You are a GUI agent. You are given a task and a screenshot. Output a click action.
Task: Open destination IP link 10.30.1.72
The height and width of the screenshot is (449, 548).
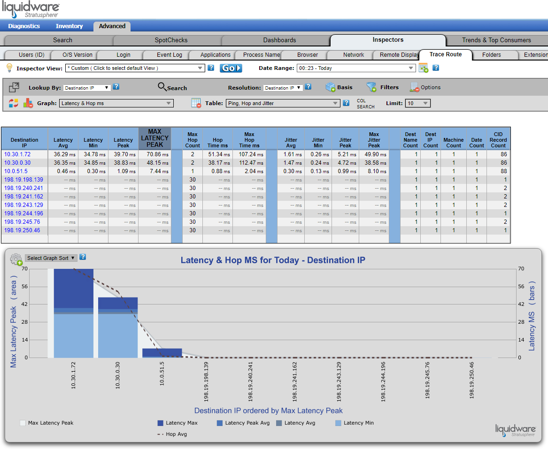tap(17, 154)
